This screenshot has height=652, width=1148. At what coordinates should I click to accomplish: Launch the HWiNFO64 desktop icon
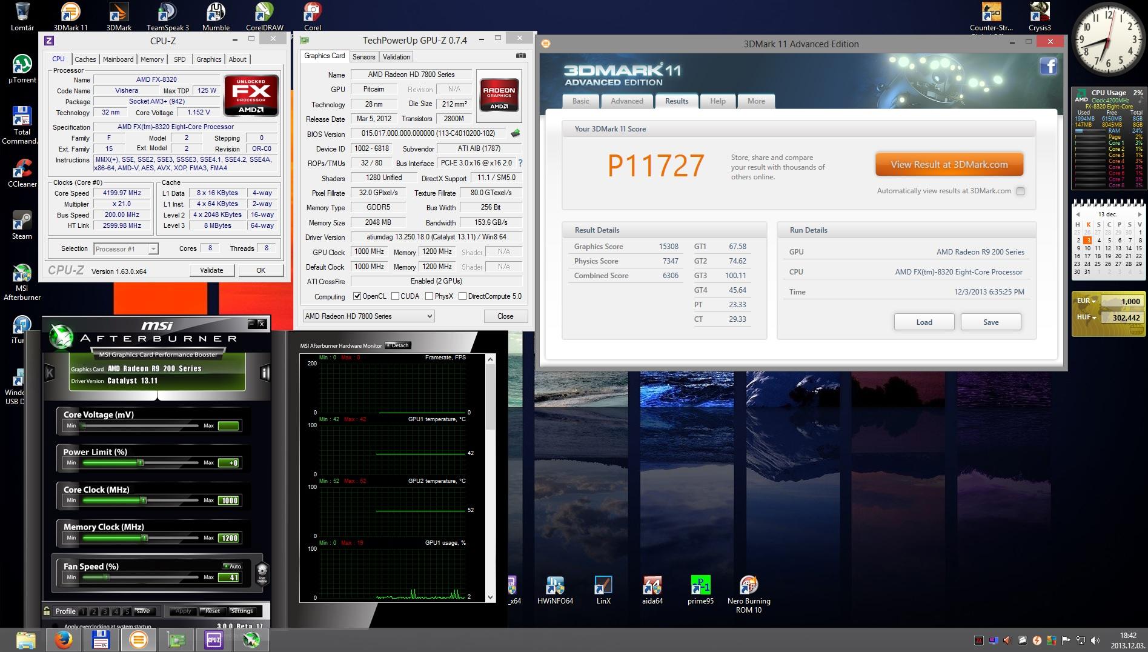coord(555,590)
